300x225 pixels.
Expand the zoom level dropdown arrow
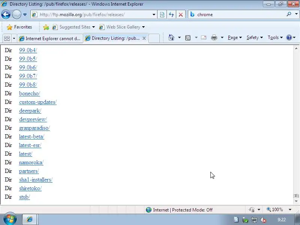click(x=290, y=210)
